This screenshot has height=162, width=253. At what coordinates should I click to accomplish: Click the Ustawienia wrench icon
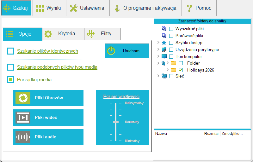74,8
